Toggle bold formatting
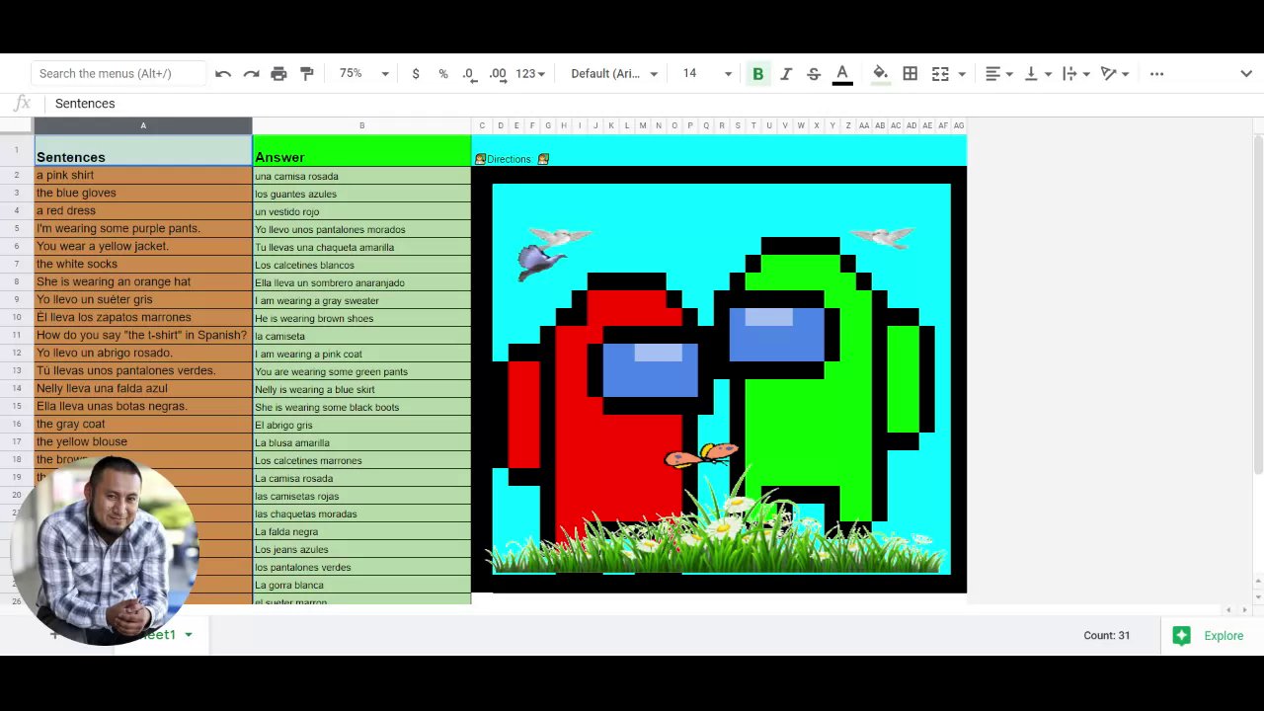Screen dimensions: 1264x711 click(758, 74)
